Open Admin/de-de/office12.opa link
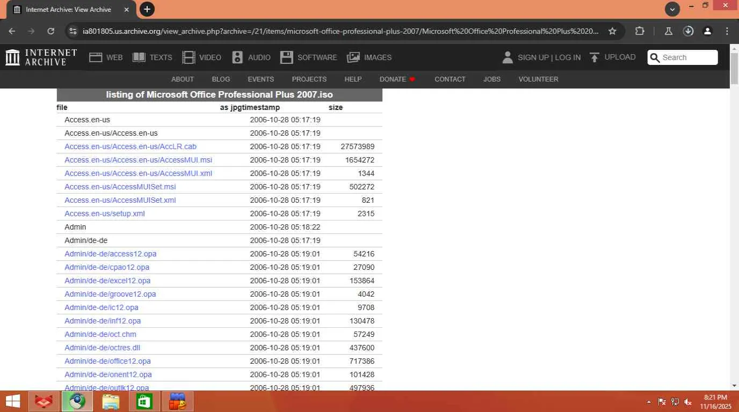The width and height of the screenshot is (739, 412). click(x=107, y=361)
